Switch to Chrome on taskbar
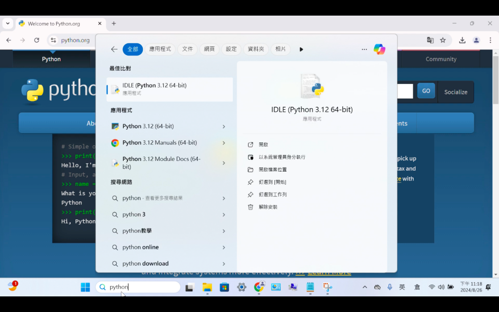This screenshot has height=312, width=499. (259, 287)
